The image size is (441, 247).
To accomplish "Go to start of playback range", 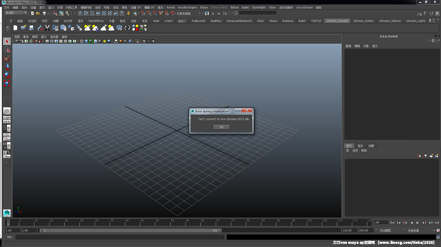I will click(x=392, y=223).
